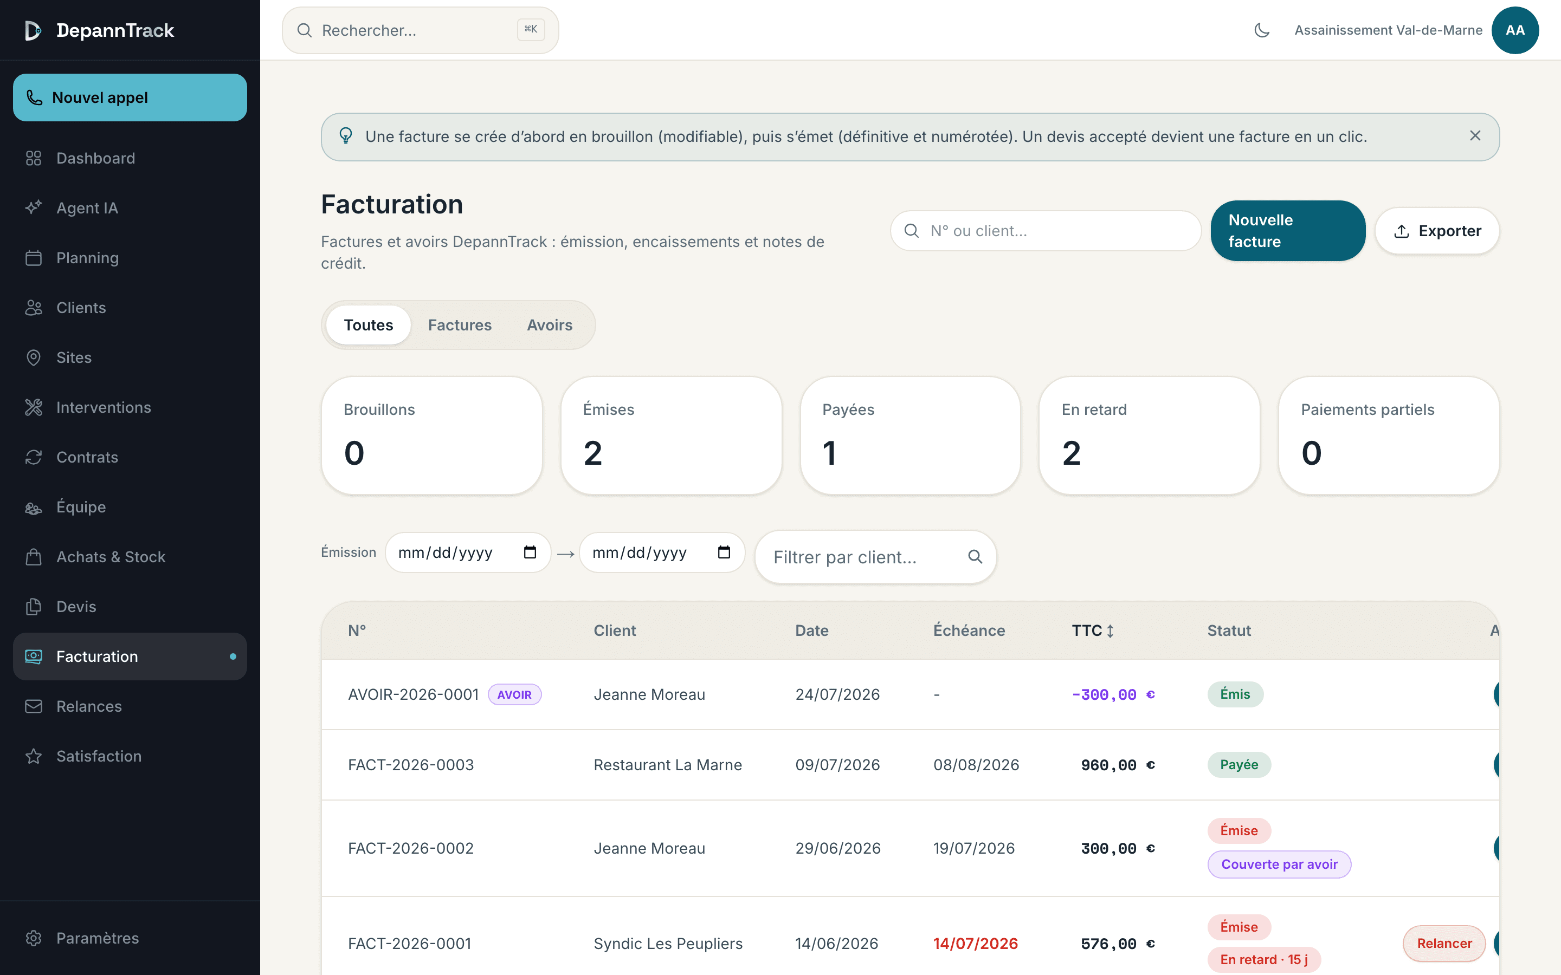Click the Contrats refresh-arrows icon
Viewport: 1561px width, 975px height.
coord(34,457)
